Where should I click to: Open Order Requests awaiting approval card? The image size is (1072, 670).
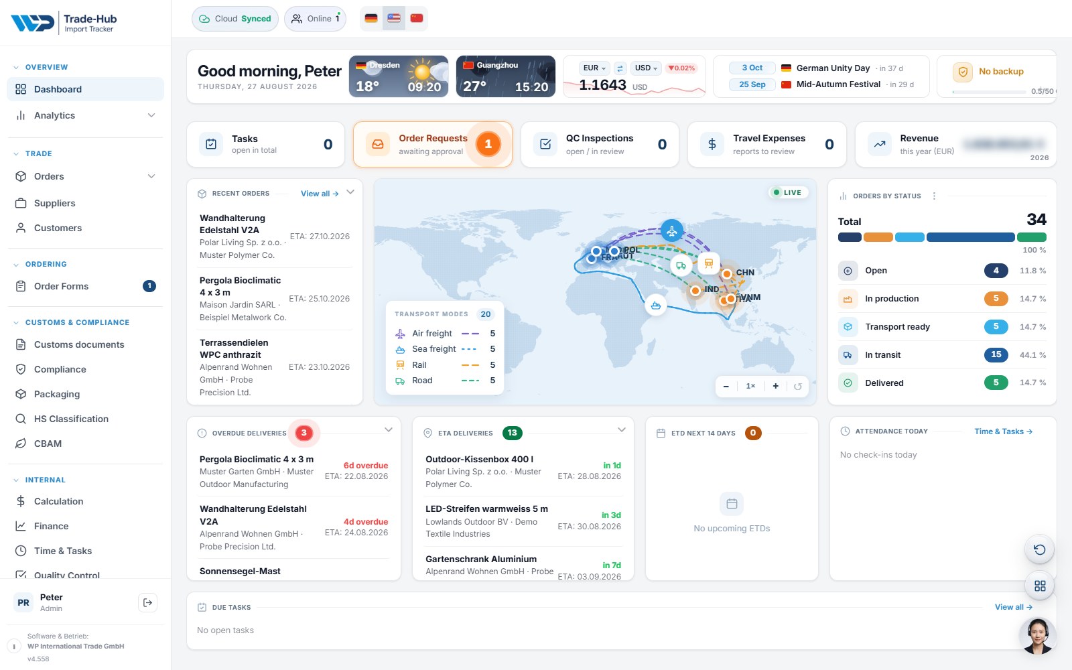(x=433, y=144)
